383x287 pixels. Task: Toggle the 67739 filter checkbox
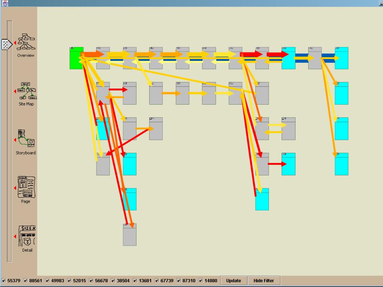click(x=157, y=281)
